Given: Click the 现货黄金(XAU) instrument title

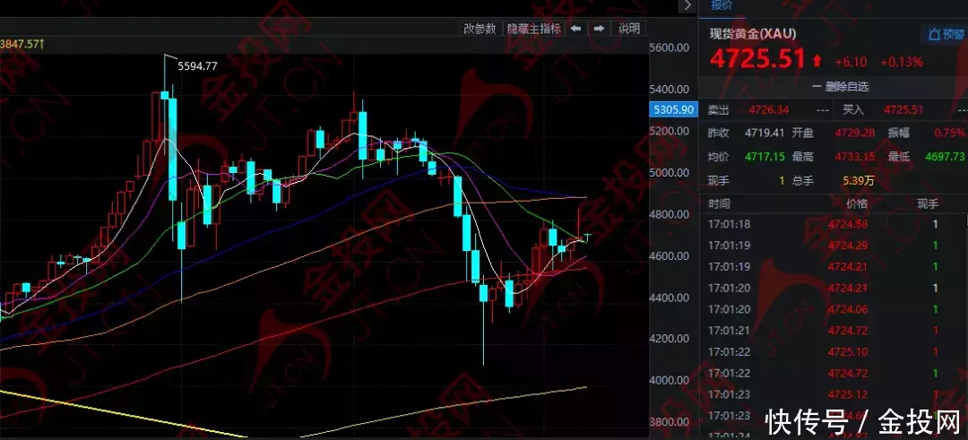Looking at the screenshot, I should pyautogui.click(x=752, y=34).
